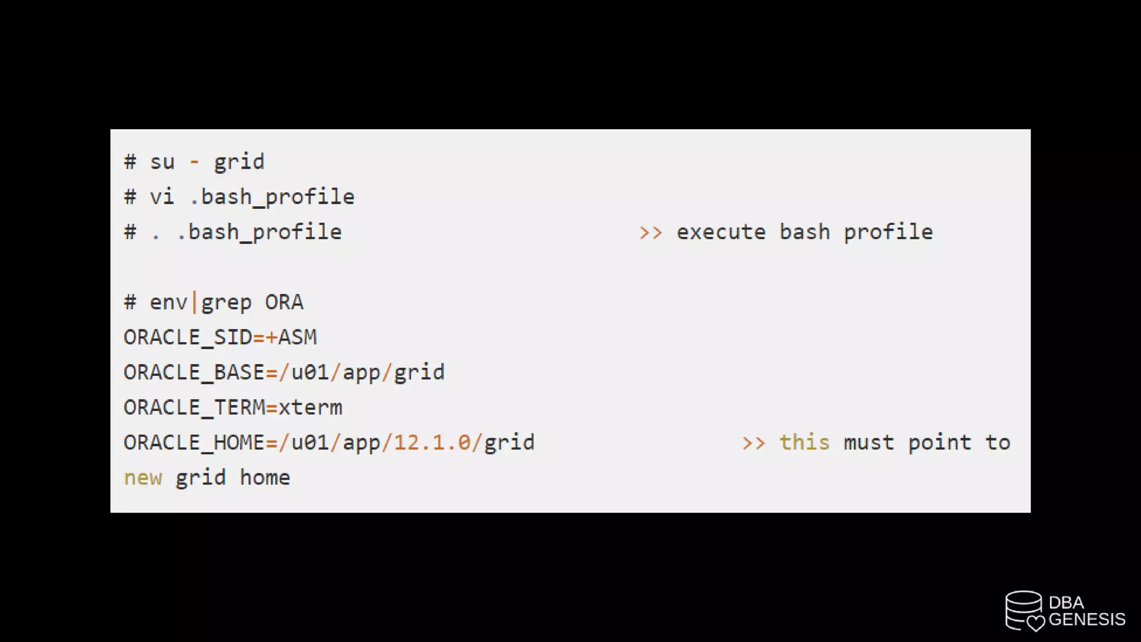The height and width of the screenshot is (642, 1141).
Task: Click the ORACLE_SID=+ASM line
Action: click(220, 337)
